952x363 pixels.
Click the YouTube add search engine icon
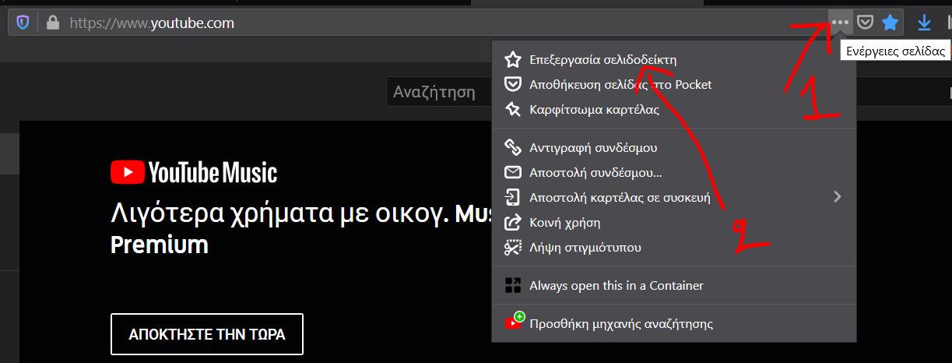pos(514,322)
